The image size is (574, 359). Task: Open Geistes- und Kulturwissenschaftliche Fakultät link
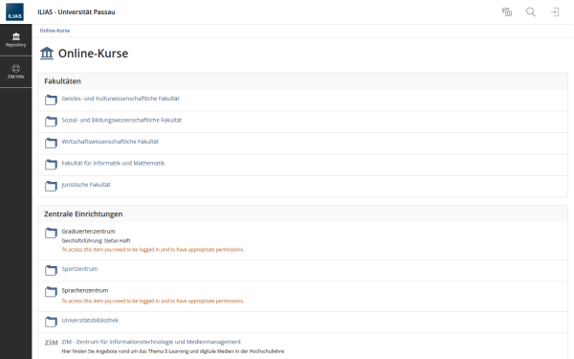pos(121,99)
